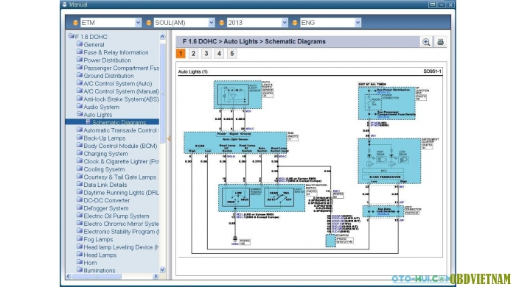This screenshot has height=287, width=516.
Task: Select the Power Distribution entry
Action: click(x=107, y=60)
